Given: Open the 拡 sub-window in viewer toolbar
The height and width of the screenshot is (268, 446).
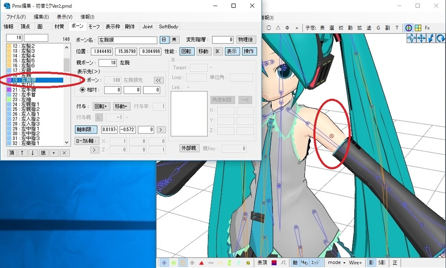Looking at the screenshot, I should (359, 28).
